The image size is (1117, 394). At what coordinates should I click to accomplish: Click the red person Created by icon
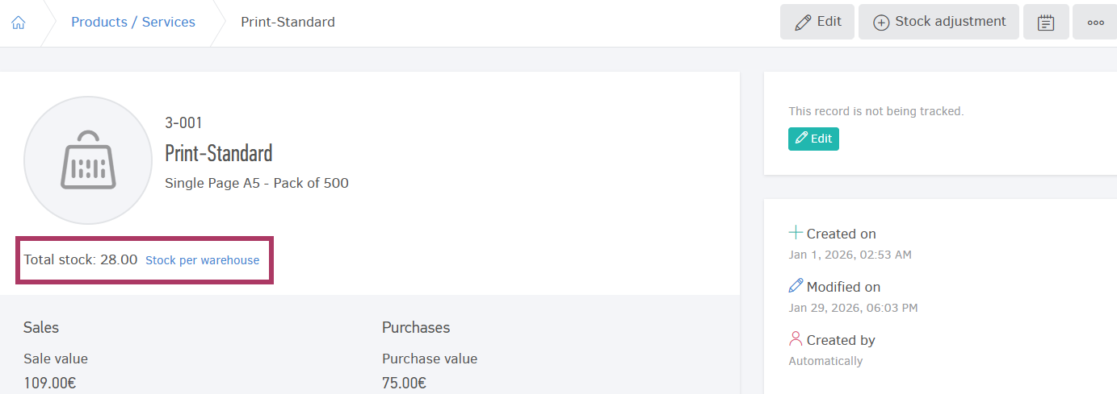pos(796,338)
